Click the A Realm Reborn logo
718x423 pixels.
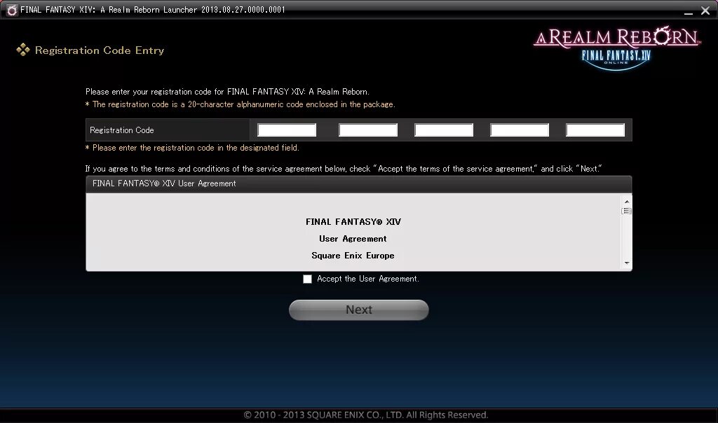click(x=617, y=48)
